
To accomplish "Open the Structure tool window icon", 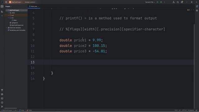I will point(2,12).
